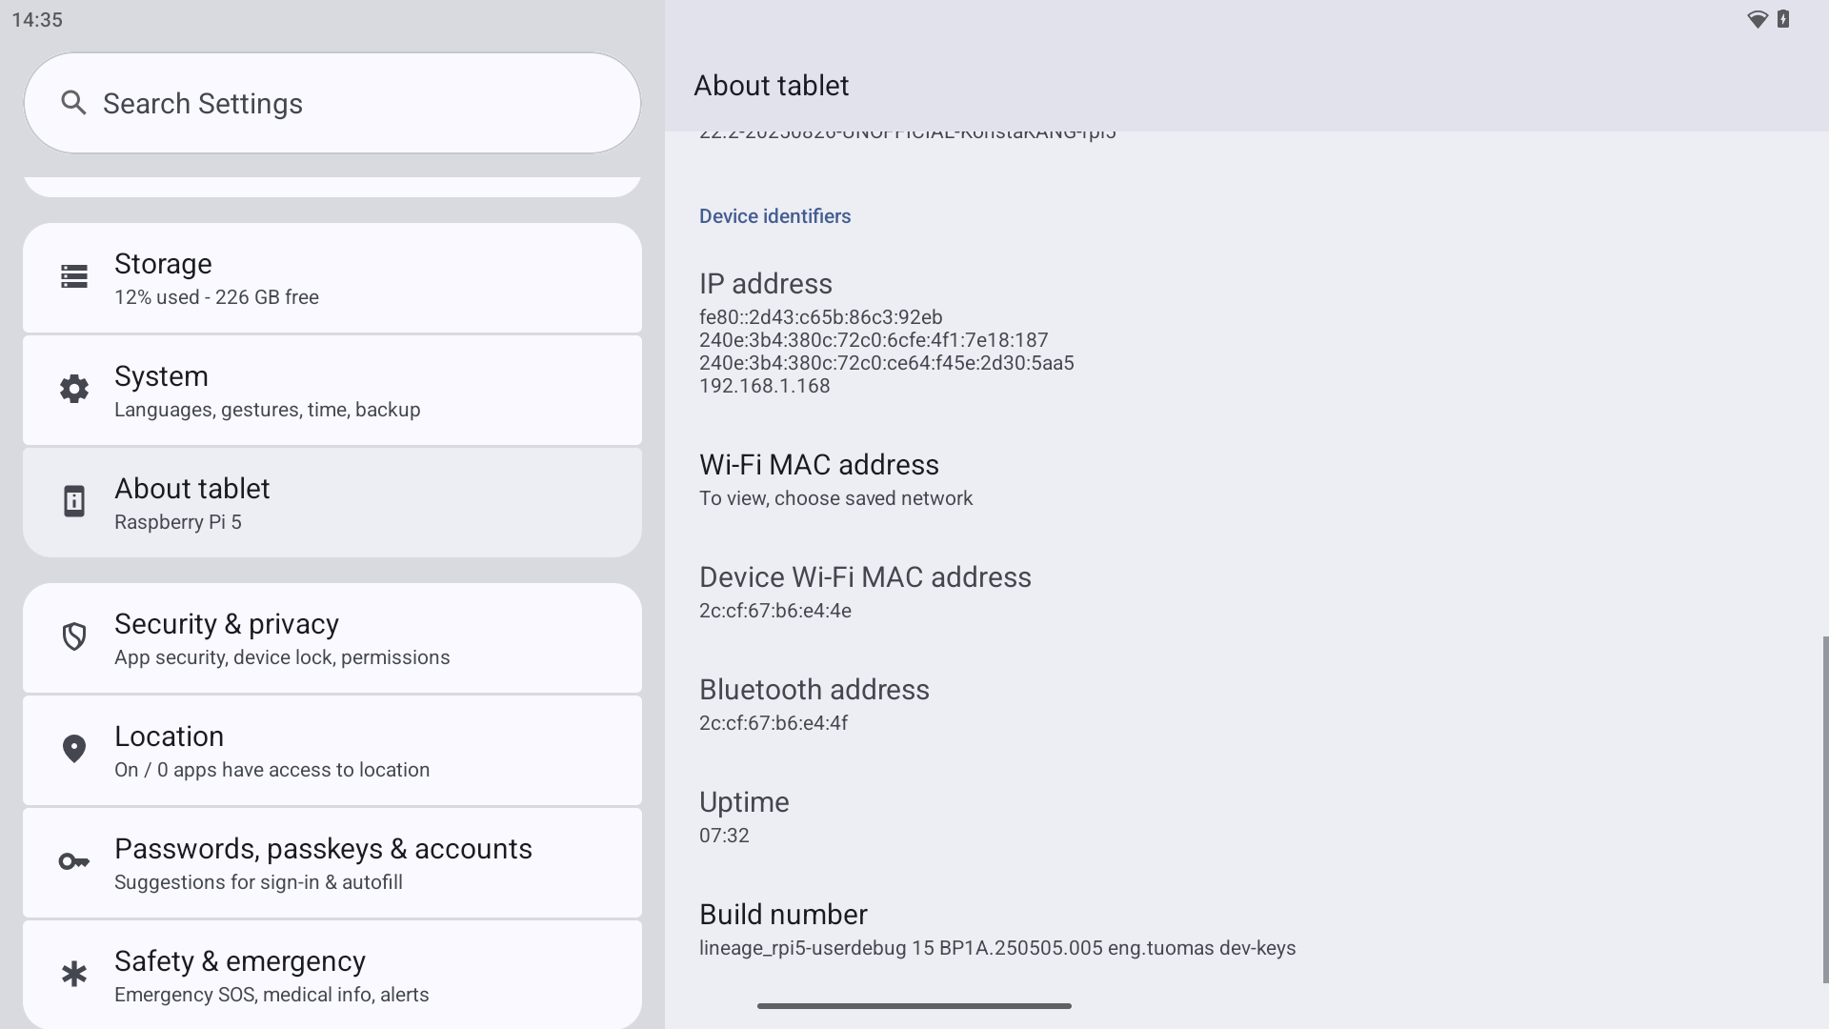Select the Location pin icon
1829x1029 pixels.
tap(73, 749)
